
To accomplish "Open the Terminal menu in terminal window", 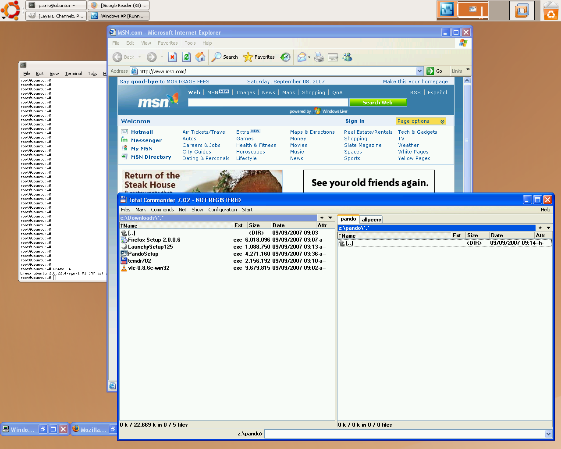I will click(73, 74).
